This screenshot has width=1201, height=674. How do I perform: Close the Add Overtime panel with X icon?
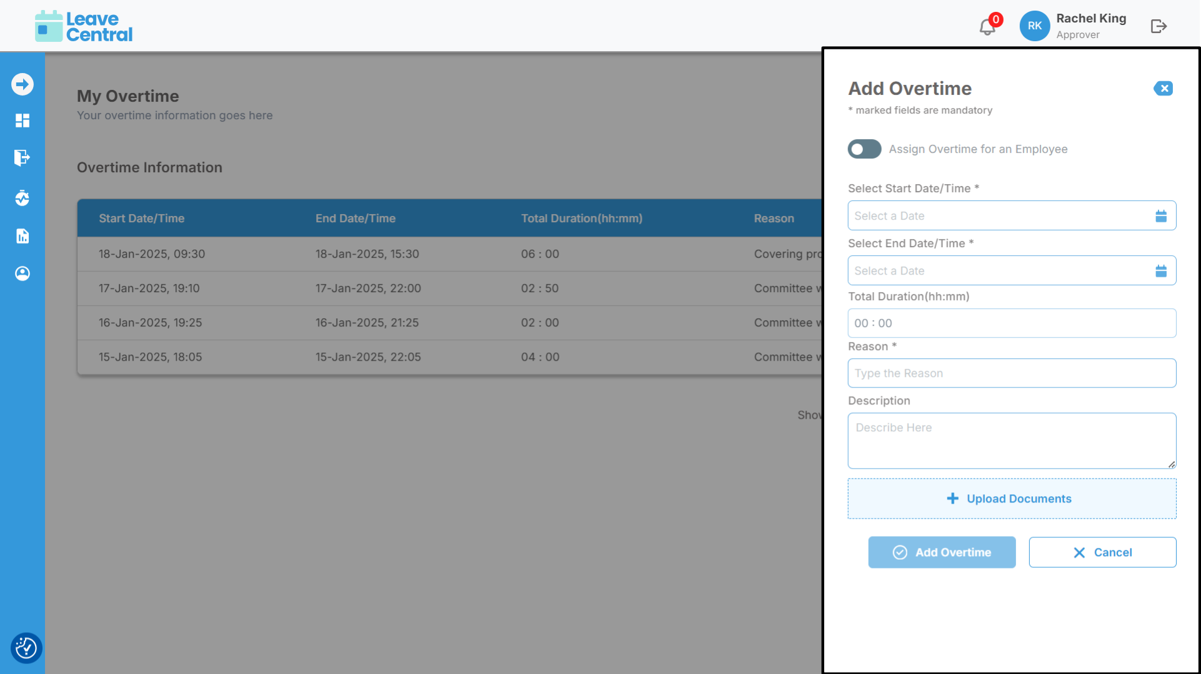coord(1164,89)
